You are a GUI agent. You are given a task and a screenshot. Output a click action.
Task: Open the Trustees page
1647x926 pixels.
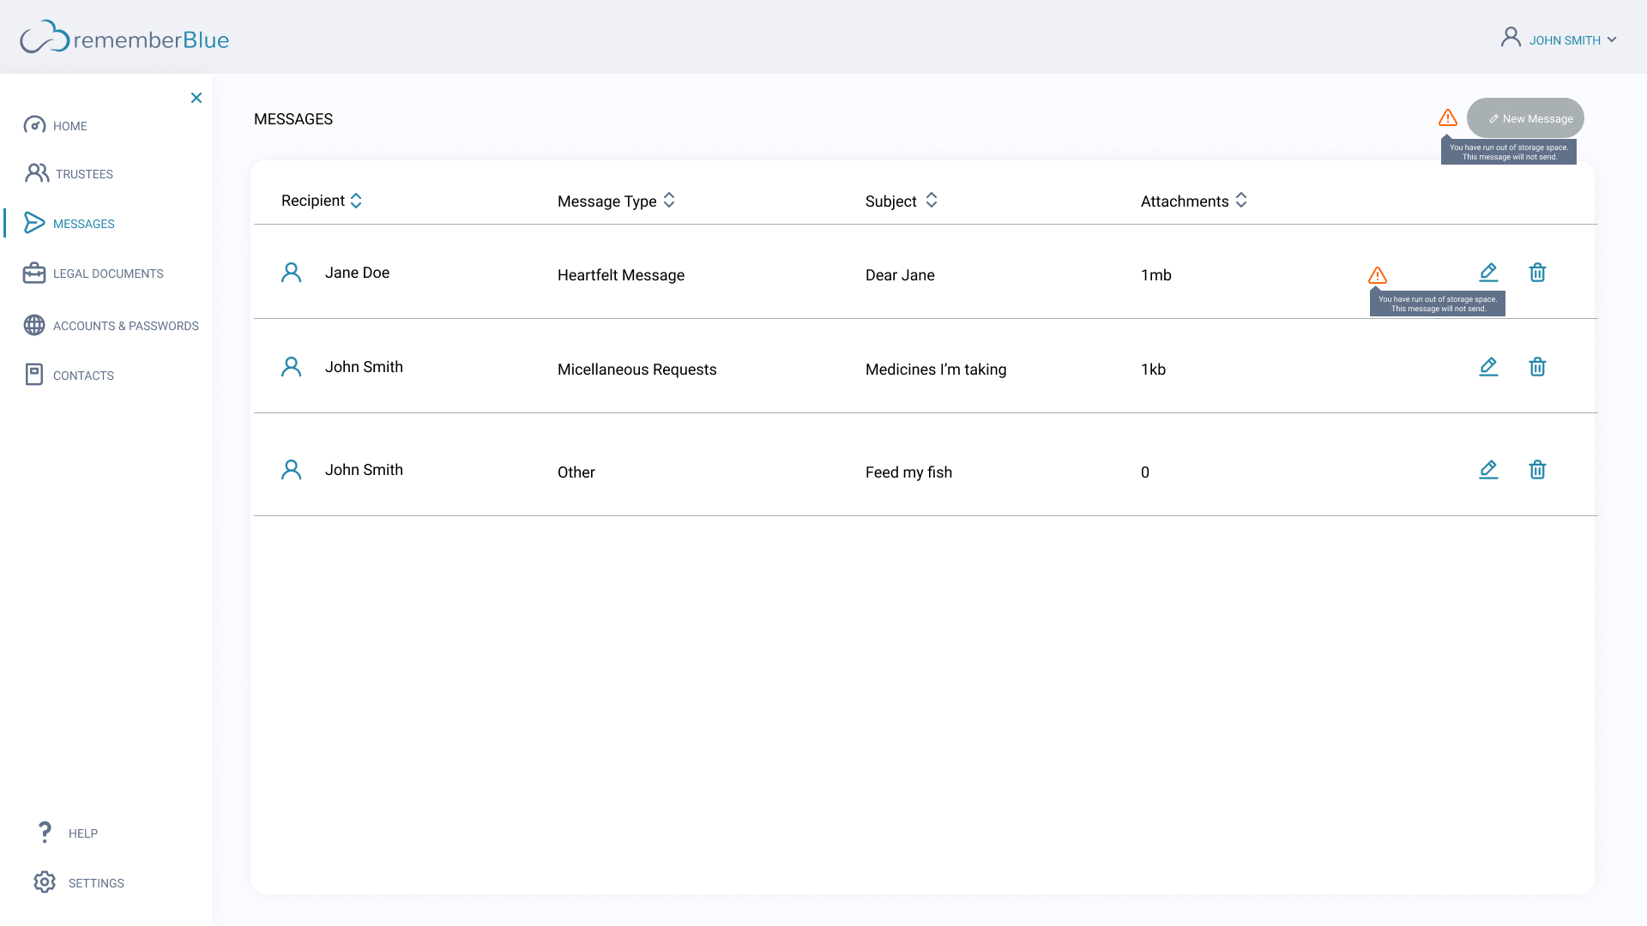pos(83,174)
